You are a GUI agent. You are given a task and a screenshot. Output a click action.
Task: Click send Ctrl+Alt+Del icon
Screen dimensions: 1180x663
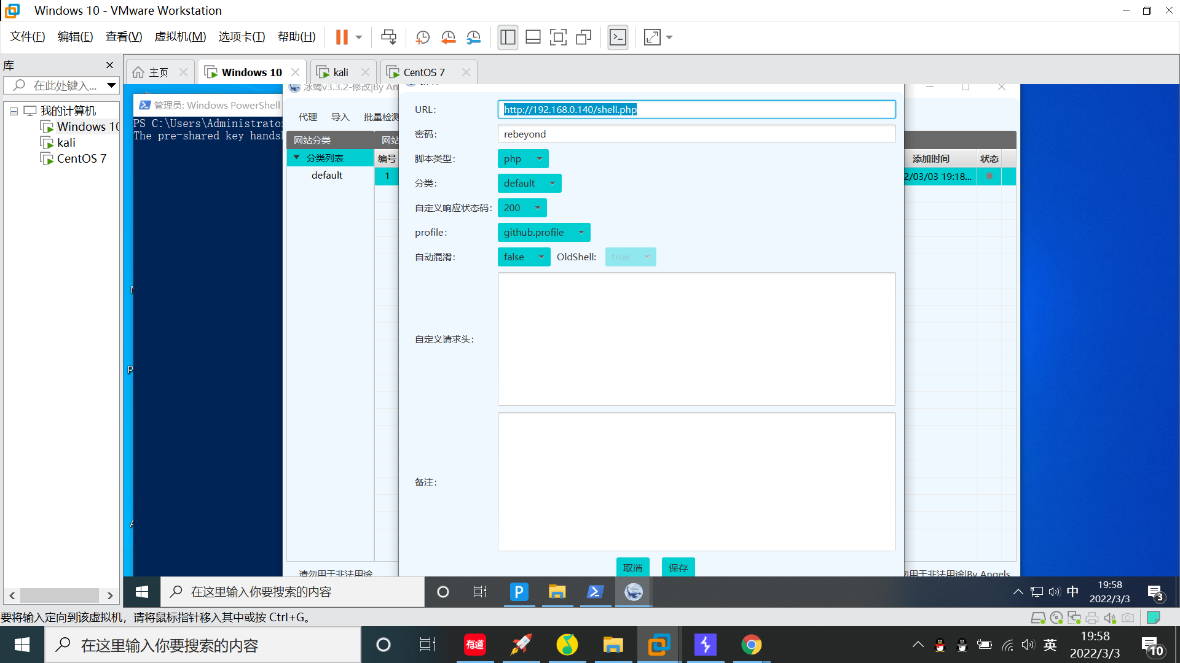[388, 37]
